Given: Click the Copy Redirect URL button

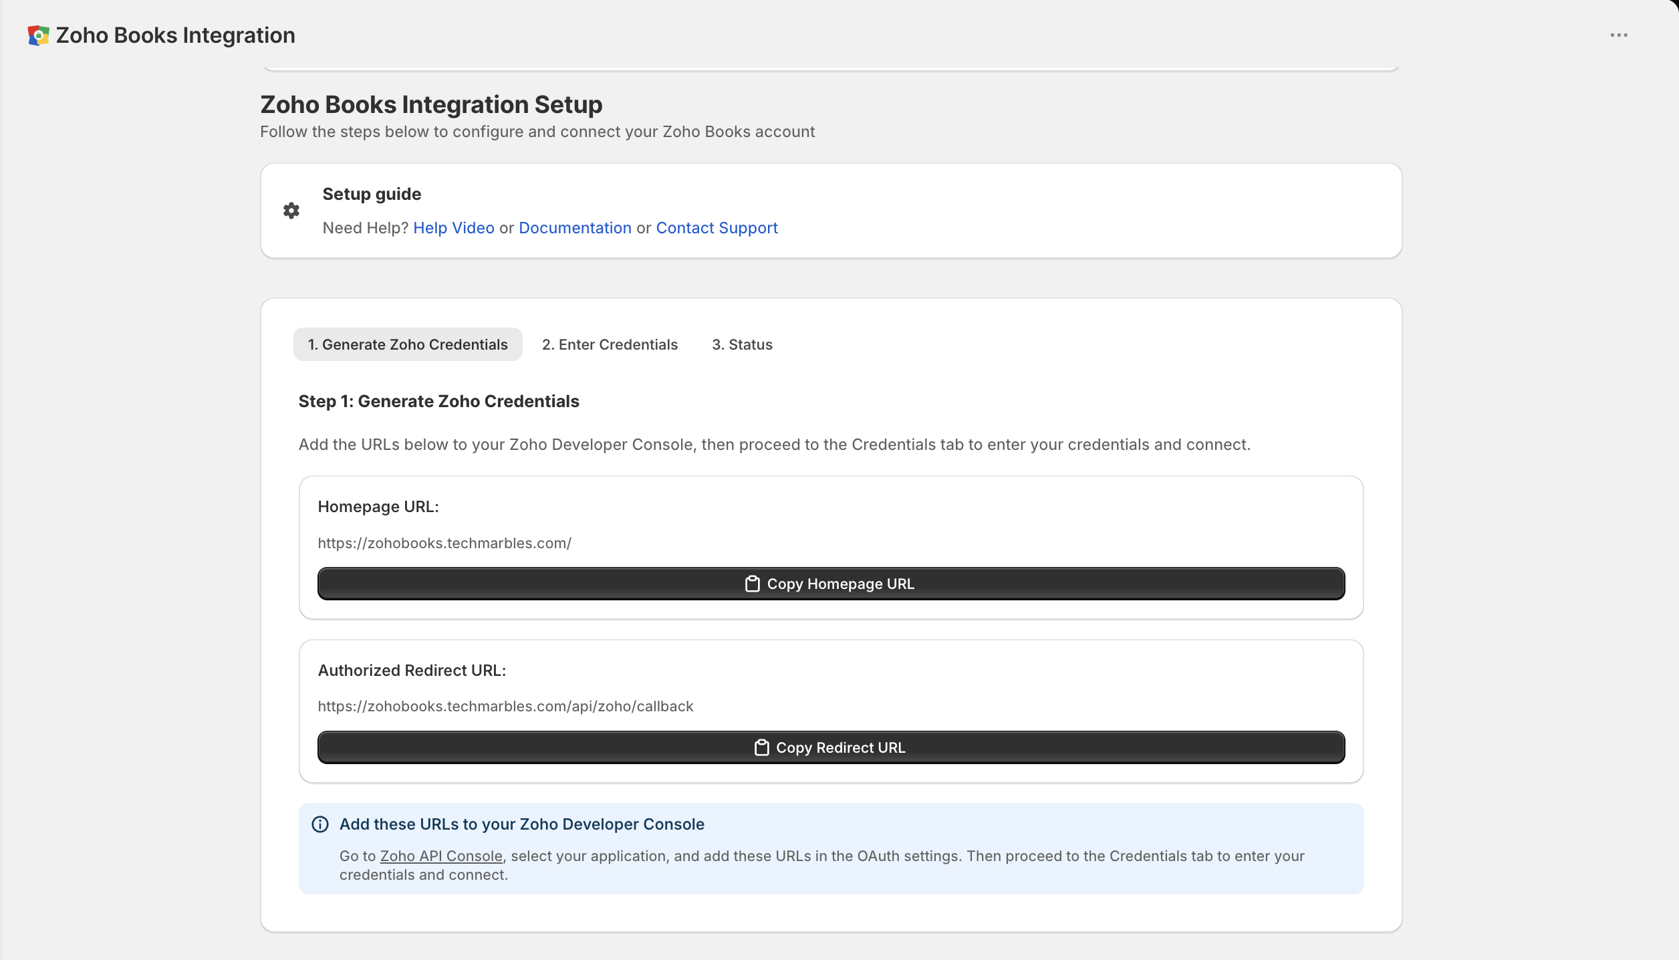Looking at the screenshot, I should coord(831,747).
